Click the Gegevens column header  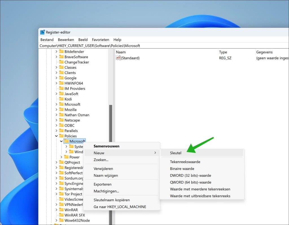point(272,52)
